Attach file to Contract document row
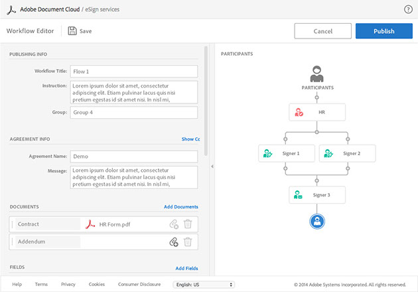The height and width of the screenshot is (292, 418). click(173, 224)
